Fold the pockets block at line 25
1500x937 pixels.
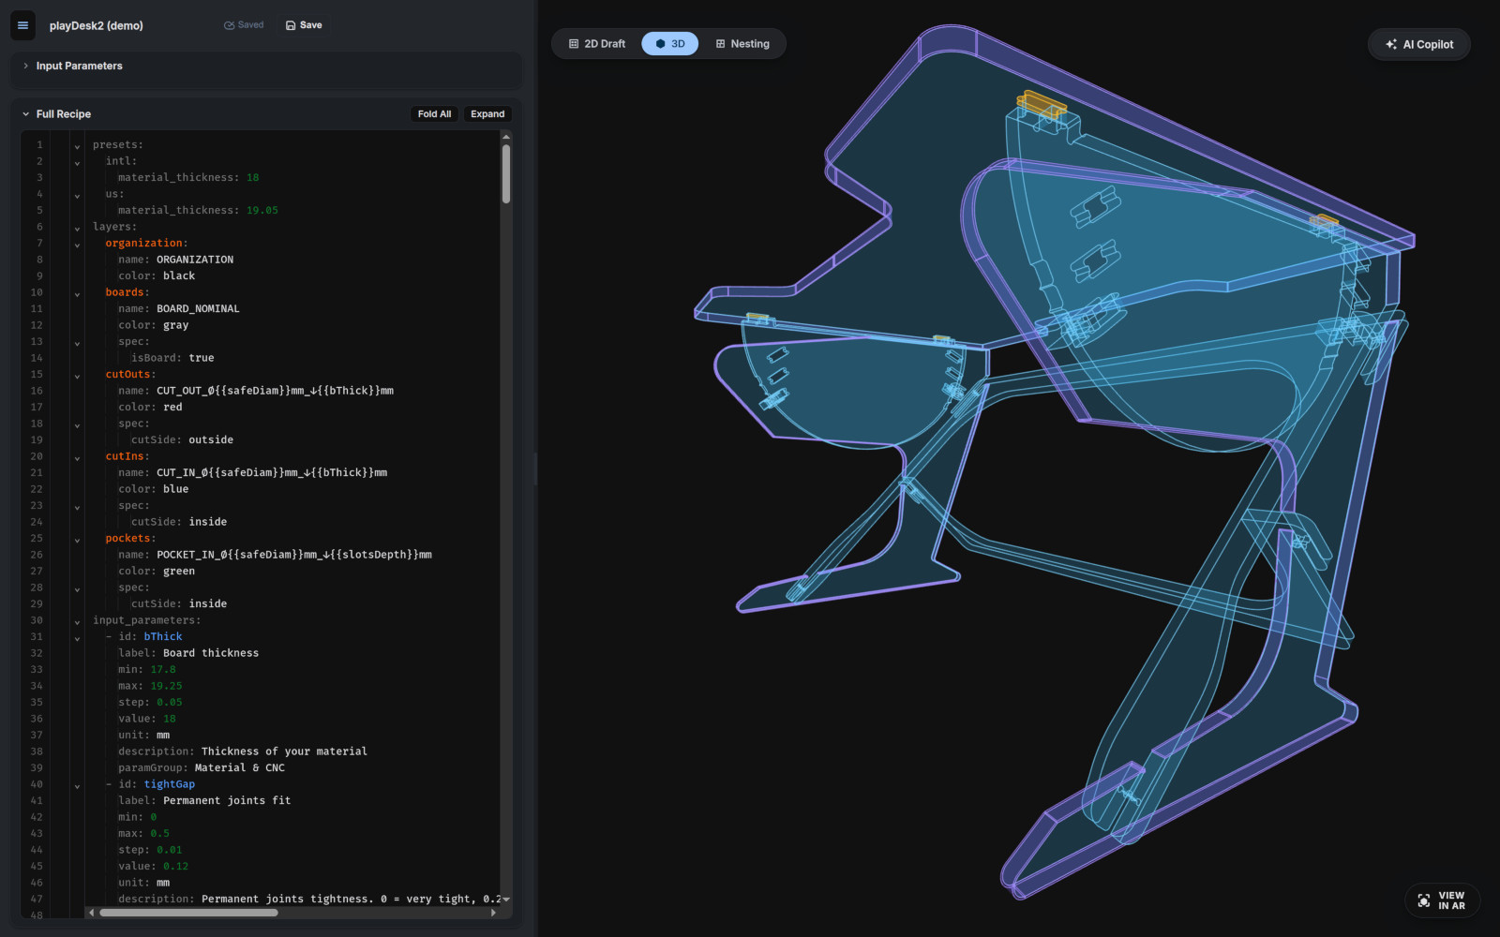pyautogui.click(x=77, y=539)
